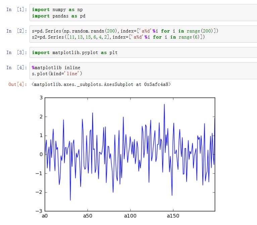Click the a100 x-axis tick label
257x225 pixels.
[130, 216]
